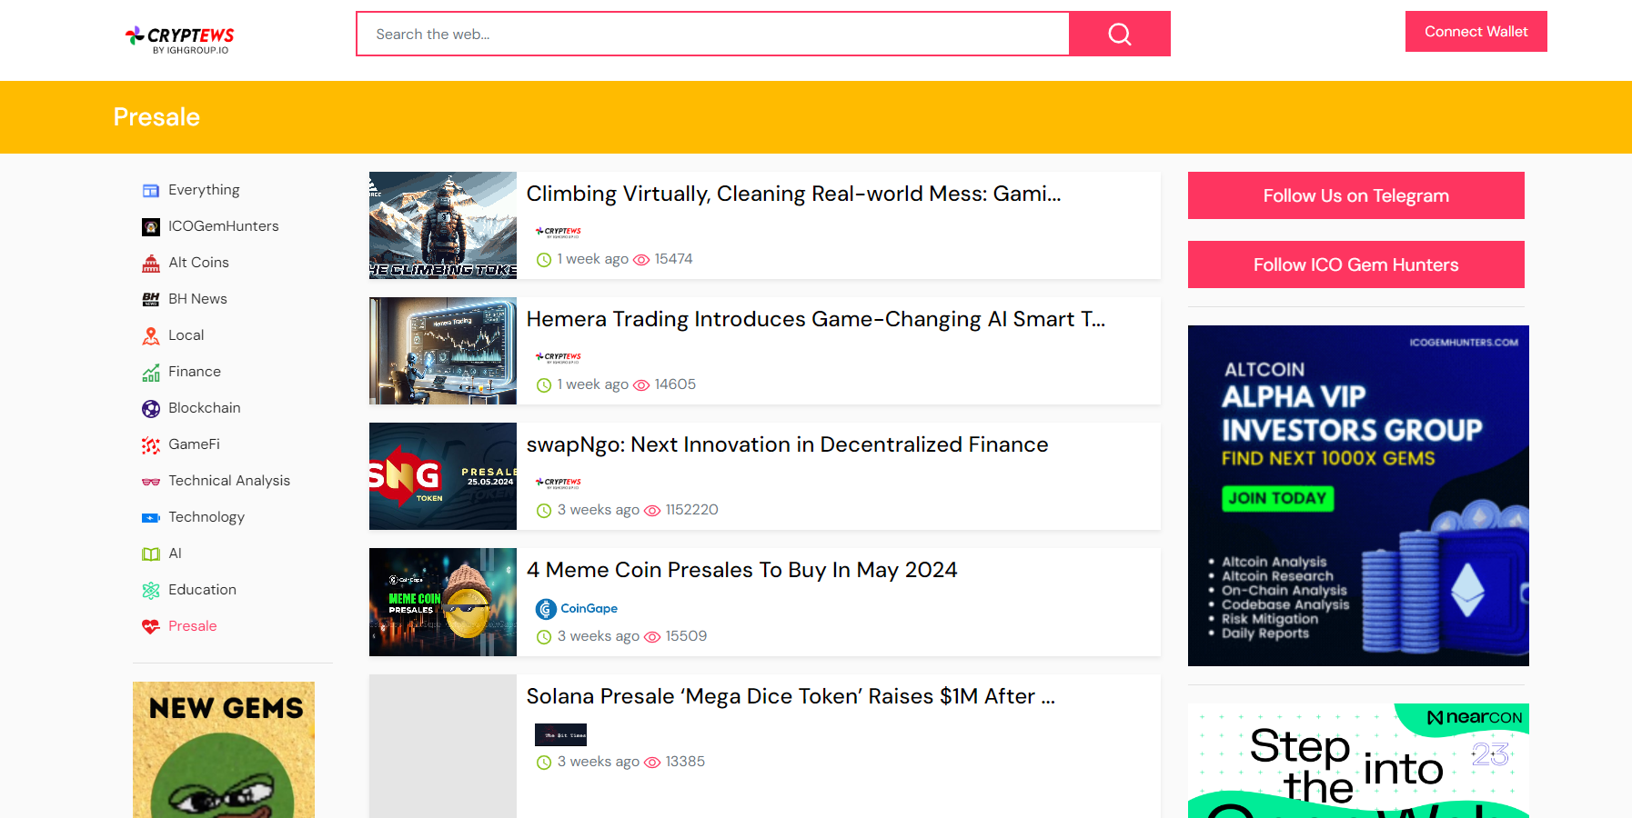Click the New Gems Pepe banner
This screenshot has width=1632, height=818.
click(224, 750)
